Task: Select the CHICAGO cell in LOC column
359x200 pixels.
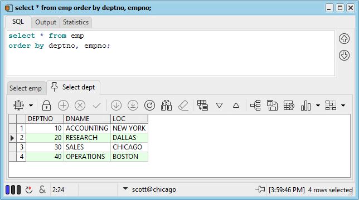Action: [x=129, y=147]
